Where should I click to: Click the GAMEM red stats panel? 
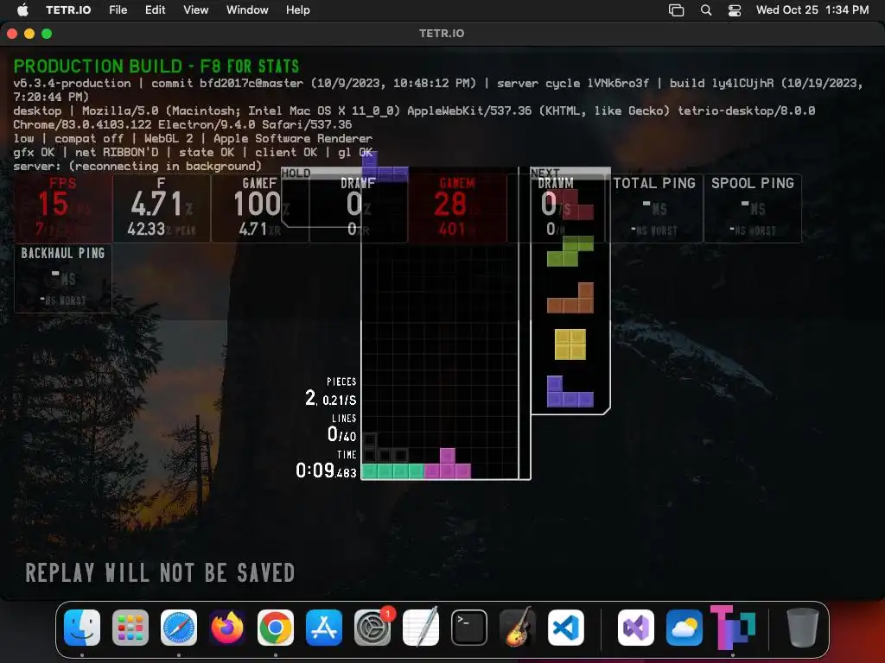click(x=456, y=208)
